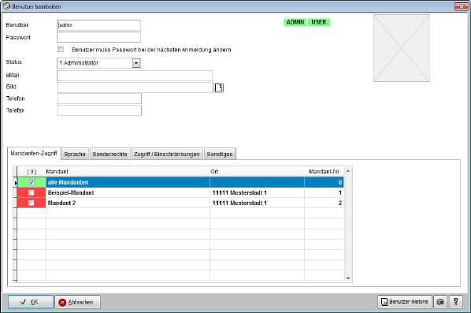The height and width of the screenshot is (313, 471).
Task: Click the table scrollbar down arrow
Action: click(x=348, y=278)
